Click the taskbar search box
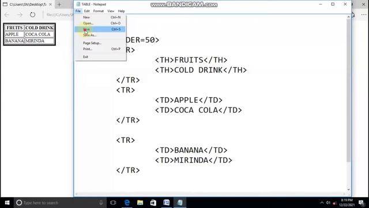The width and height of the screenshot is (369, 208). click(x=60, y=203)
